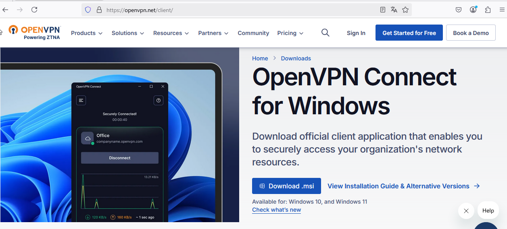Toggle reader view icon in address bar
This screenshot has height=229, width=507.
(383, 10)
